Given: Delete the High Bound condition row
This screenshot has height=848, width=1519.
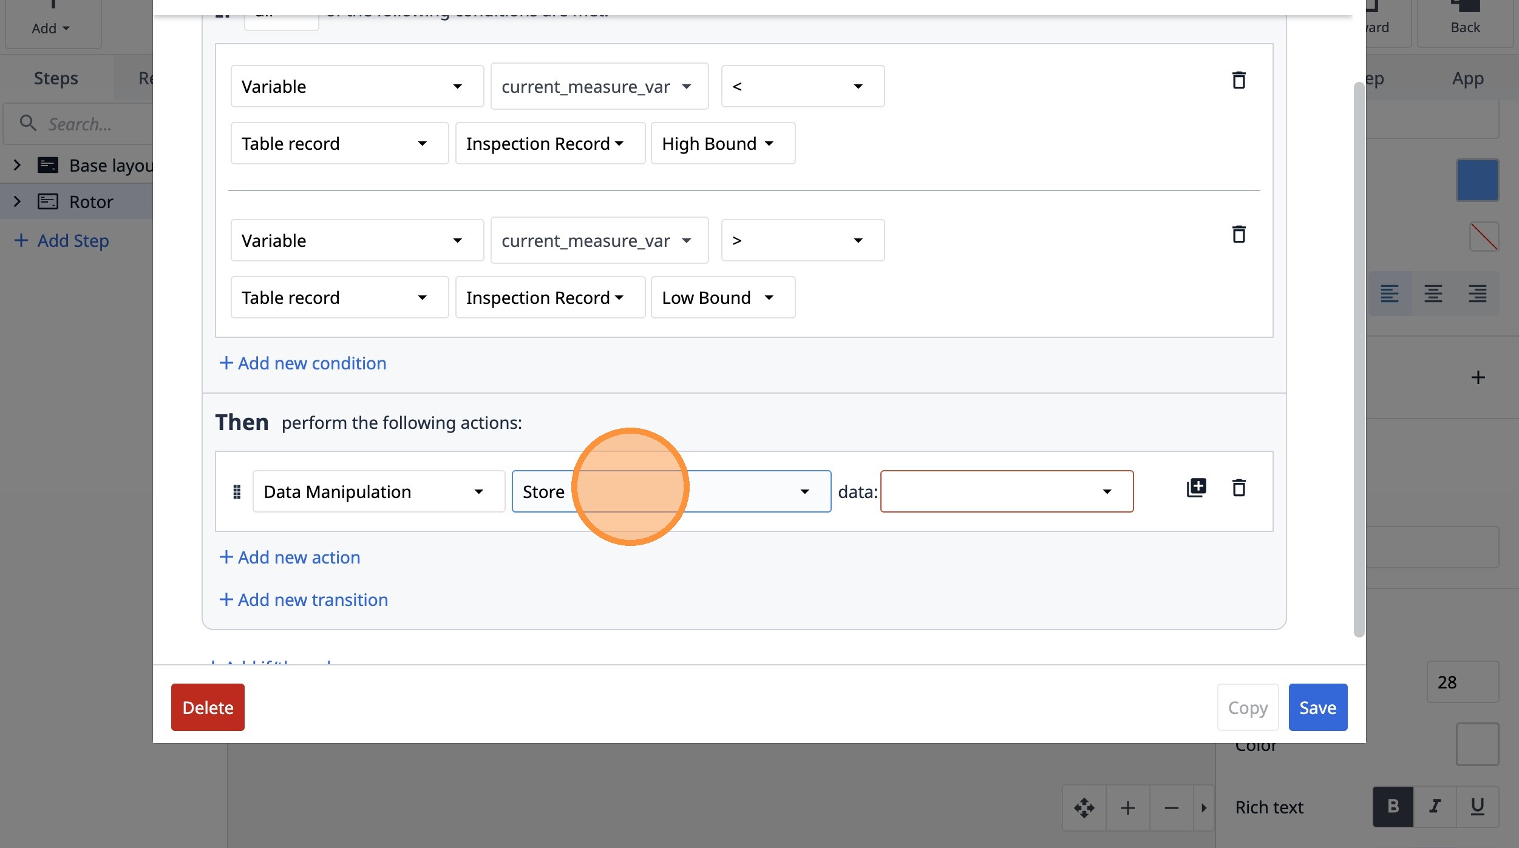Looking at the screenshot, I should tap(1239, 80).
